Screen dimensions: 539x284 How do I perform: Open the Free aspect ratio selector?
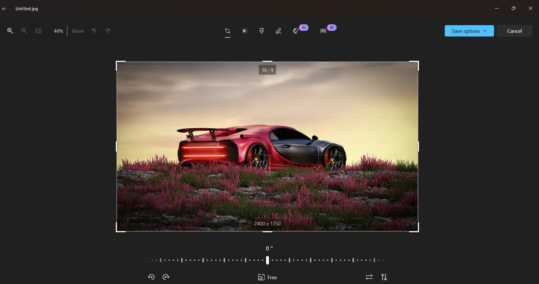(267, 277)
